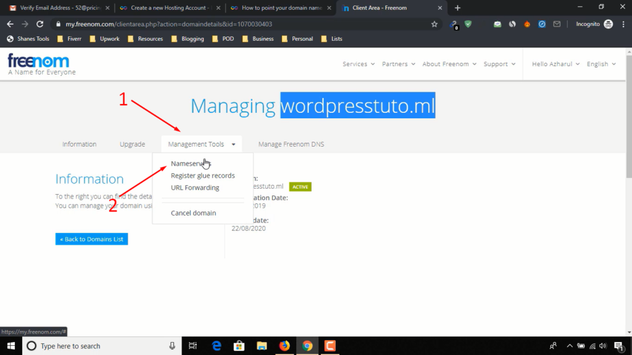This screenshot has width=632, height=355.
Task: Close the Verify Email Address tab
Action: click(x=107, y=7)
